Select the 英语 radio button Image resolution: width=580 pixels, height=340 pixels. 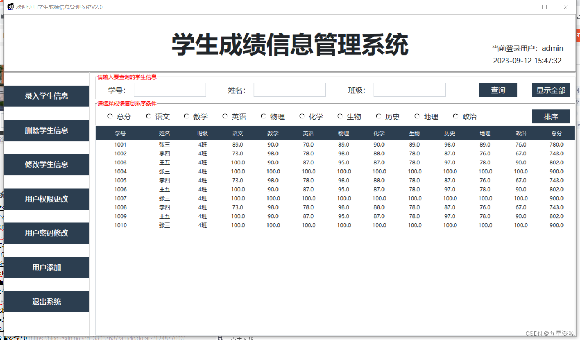225,116
